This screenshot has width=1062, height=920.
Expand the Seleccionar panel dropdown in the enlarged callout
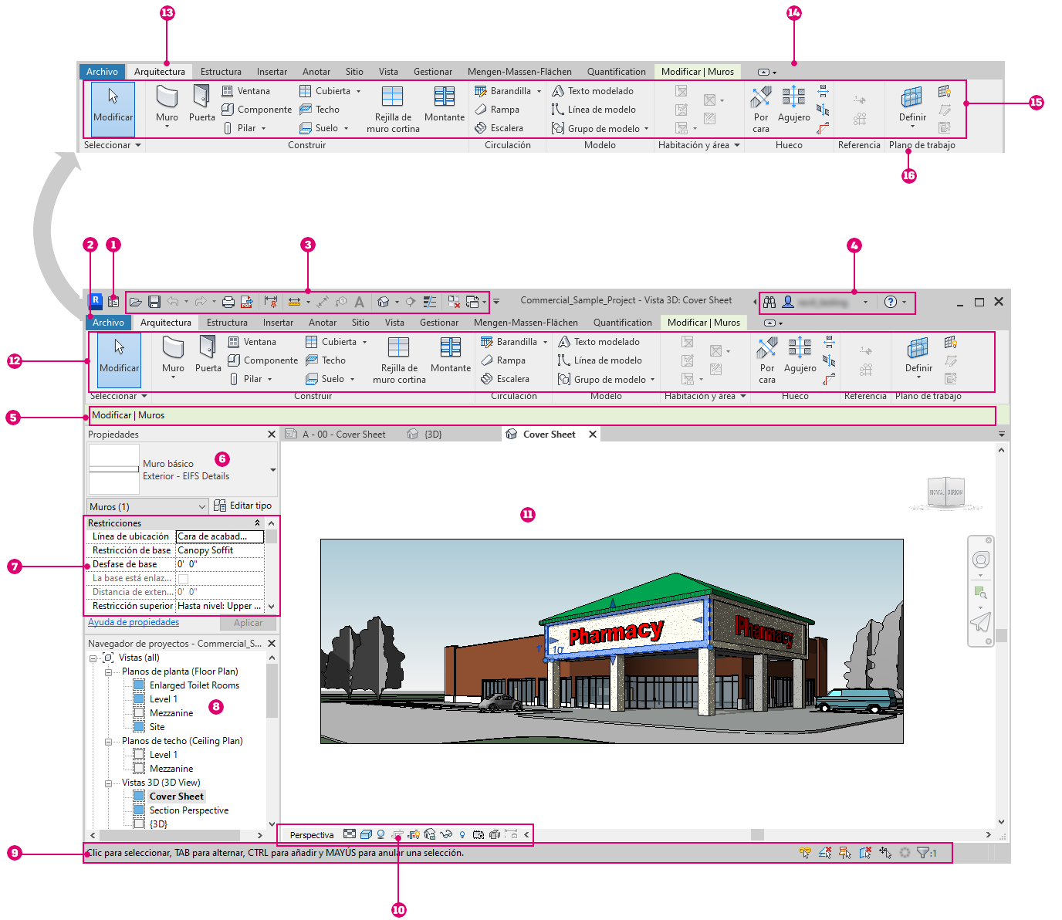coord(138,145)
